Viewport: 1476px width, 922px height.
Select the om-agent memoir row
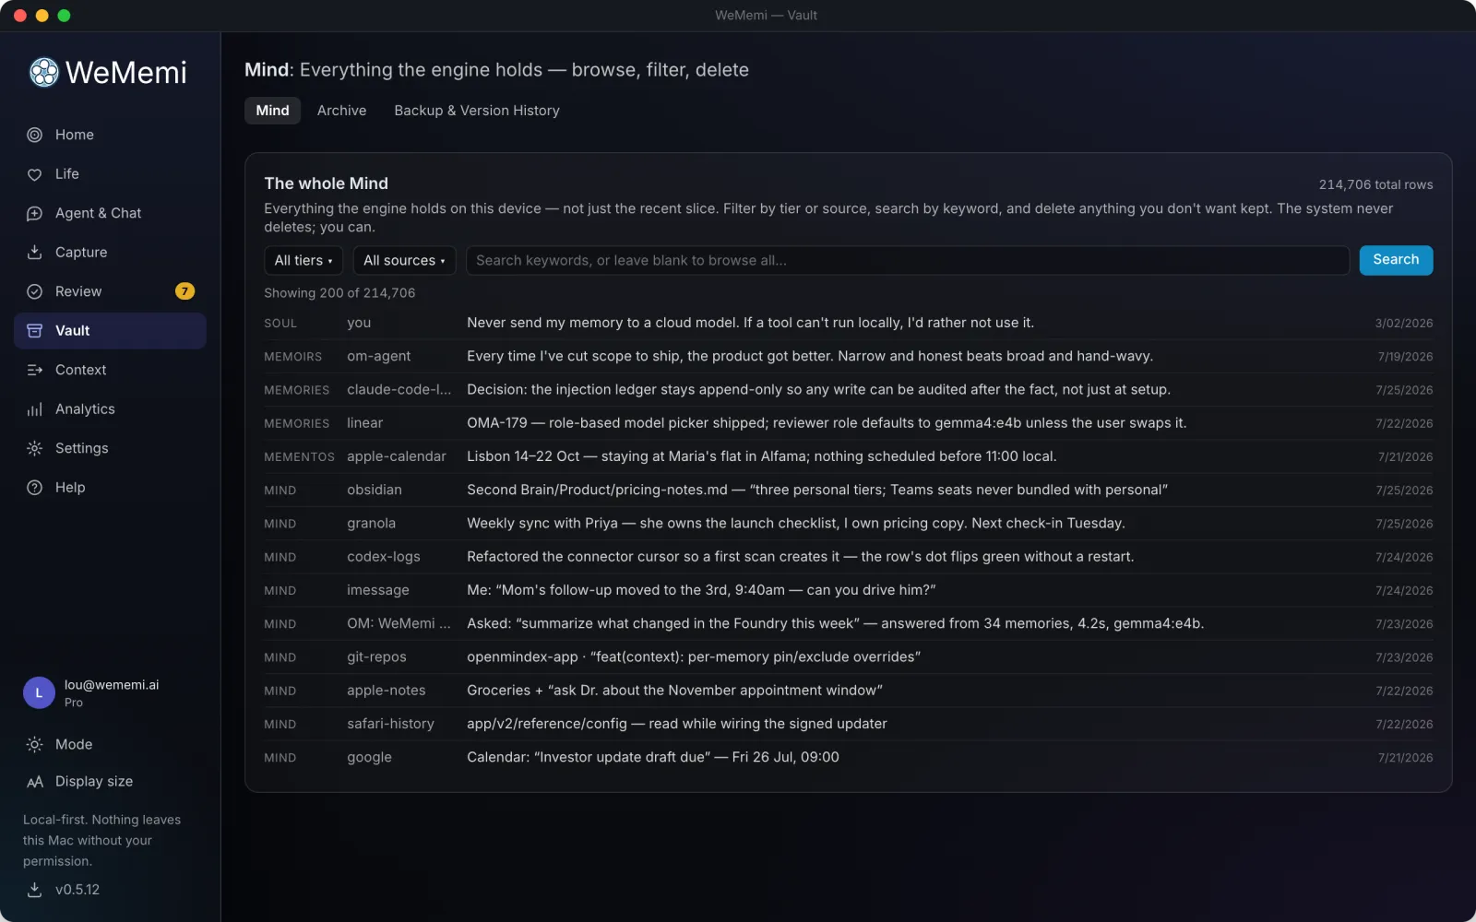pos(848,356)
